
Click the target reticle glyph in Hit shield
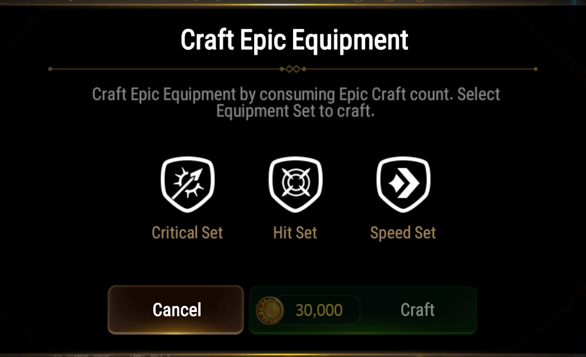pyautogui.click(x=295, y=182)
